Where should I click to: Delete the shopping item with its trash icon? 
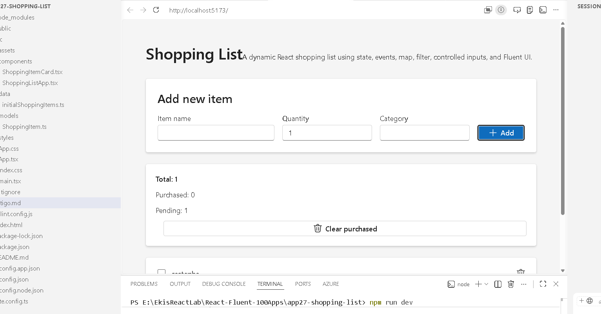click(521, 271)
